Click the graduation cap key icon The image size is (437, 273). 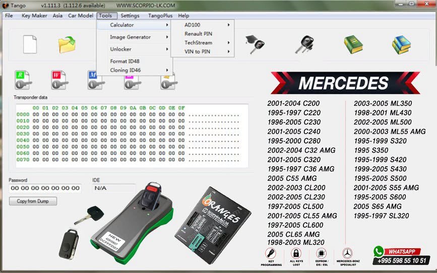point(255,44)
